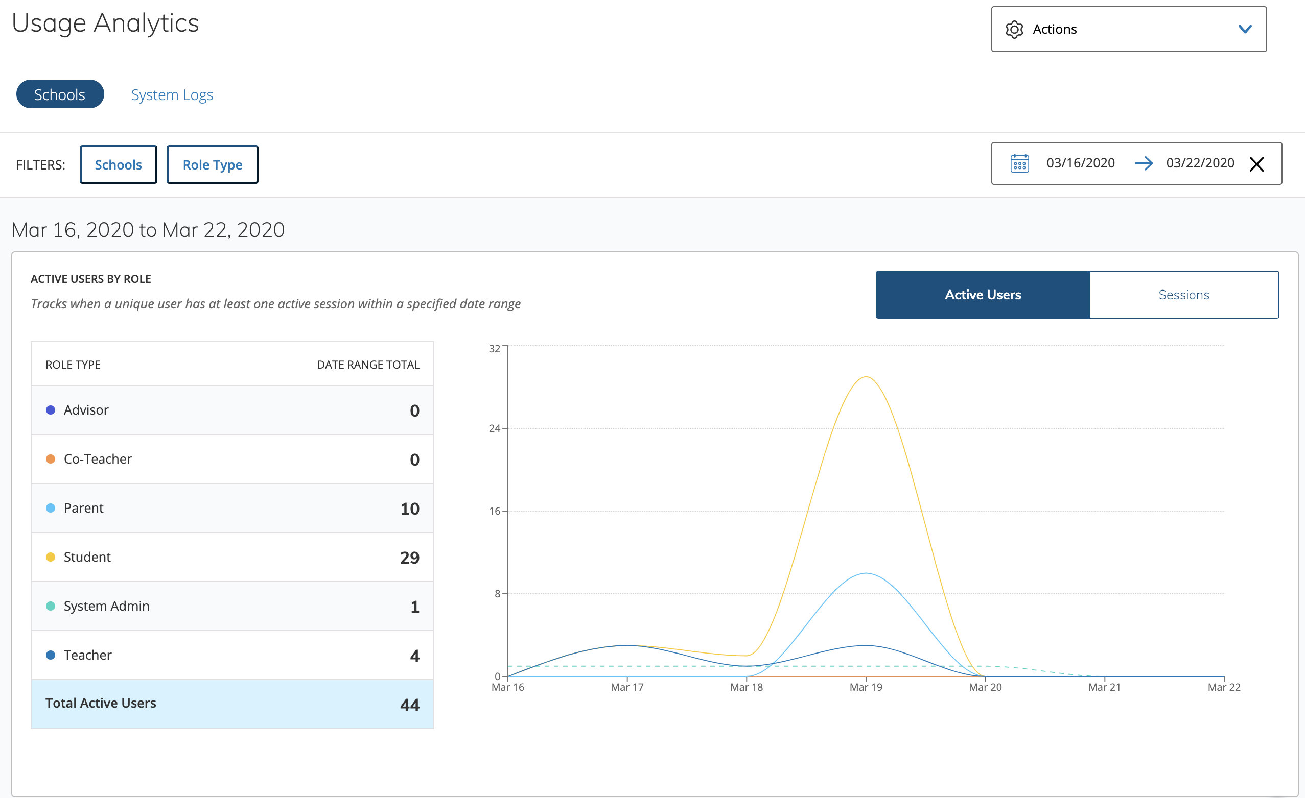
Task: Open the calendar icon in date range
Action: click(1019, 163)
